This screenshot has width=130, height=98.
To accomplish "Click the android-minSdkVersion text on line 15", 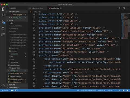I will click(77, 31).
